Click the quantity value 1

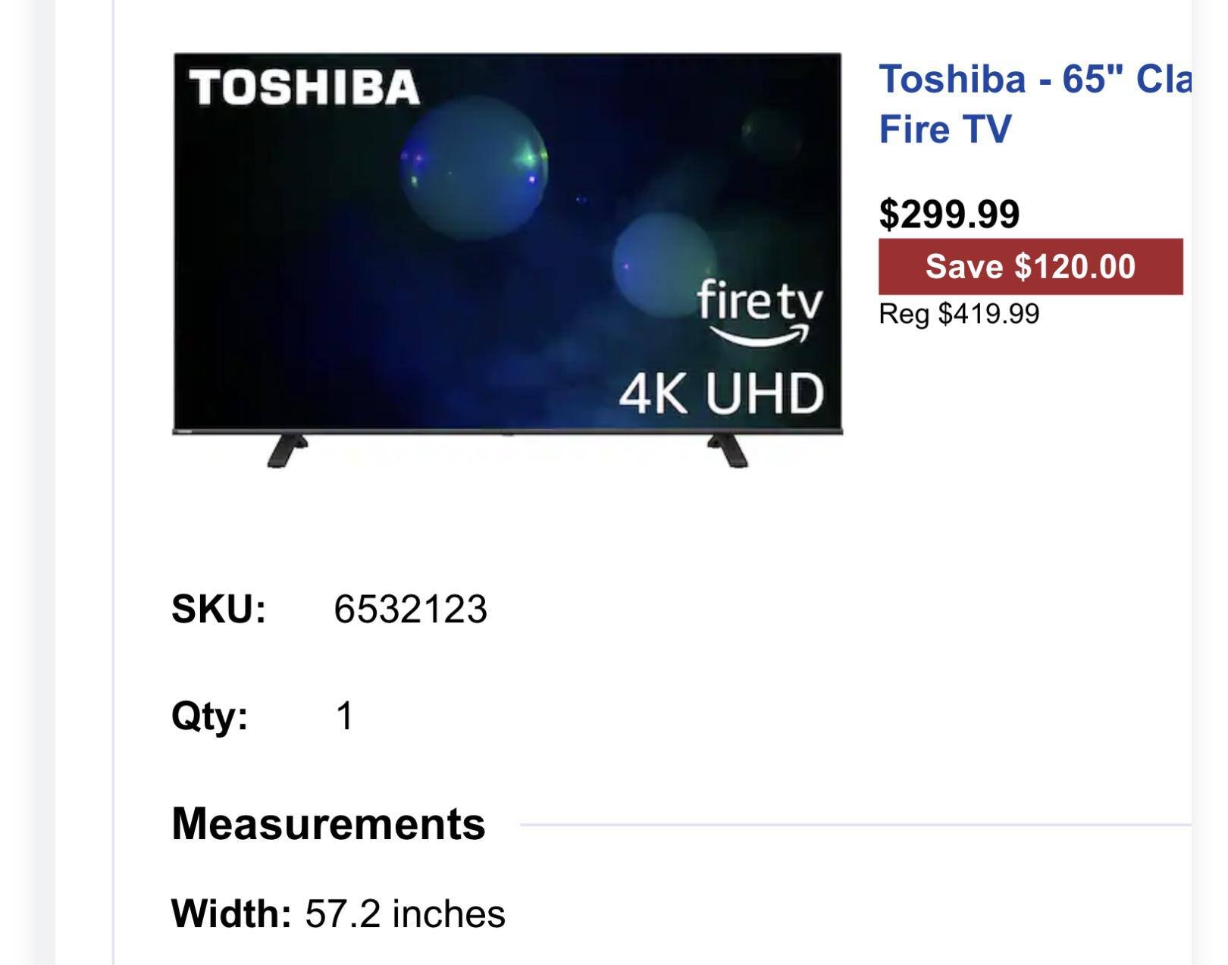344,716
